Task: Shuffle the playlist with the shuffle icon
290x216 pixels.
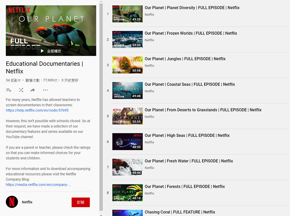Action: [x=21, y=90]
